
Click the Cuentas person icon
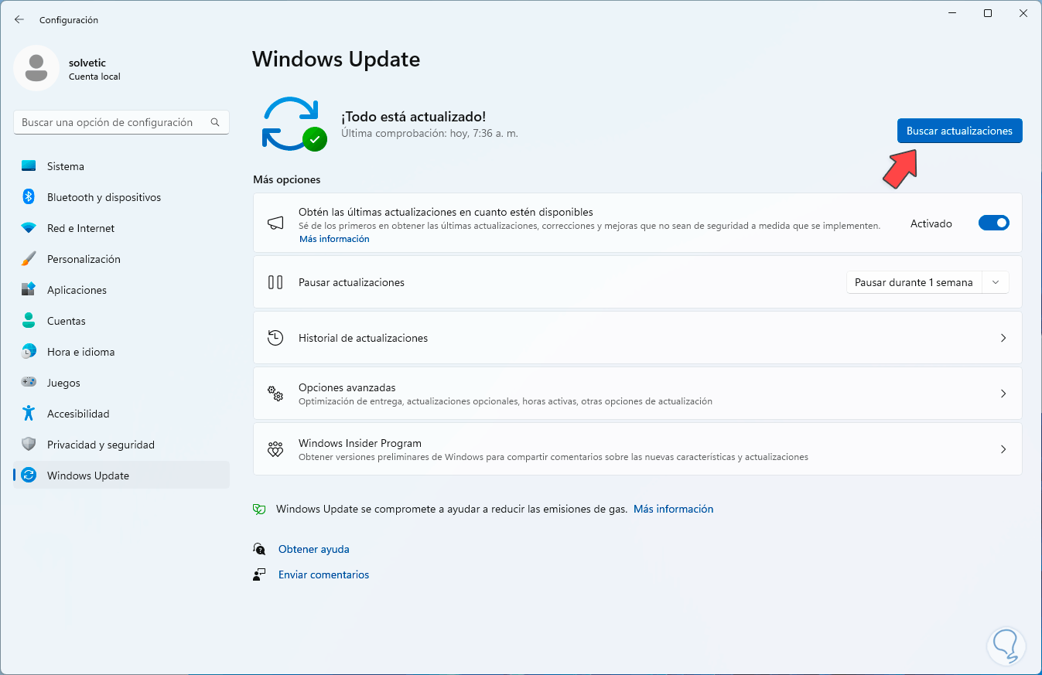(29, 321)
